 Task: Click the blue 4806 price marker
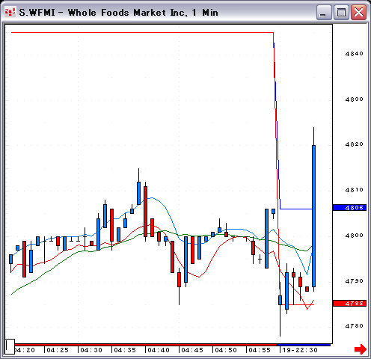(349, 207)
